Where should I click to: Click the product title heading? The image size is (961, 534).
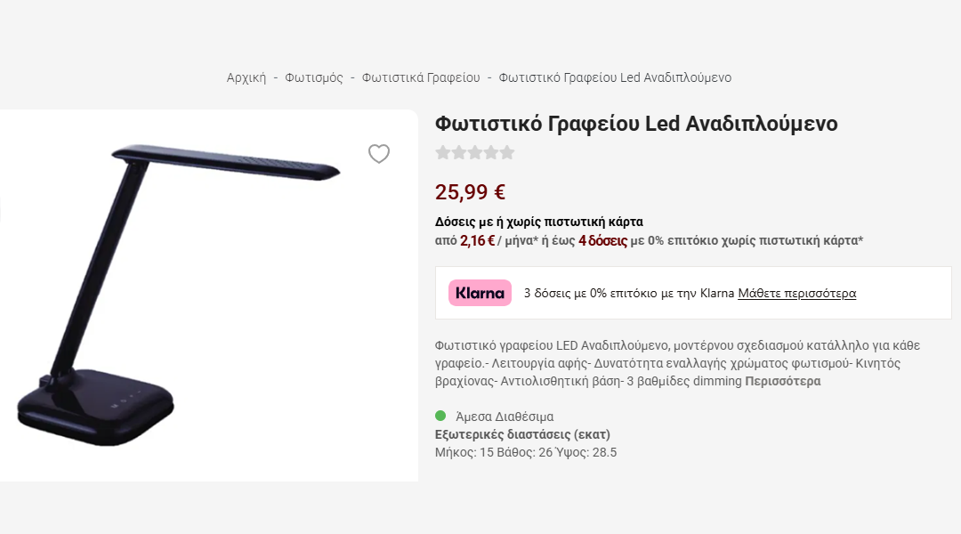[636, 124]
